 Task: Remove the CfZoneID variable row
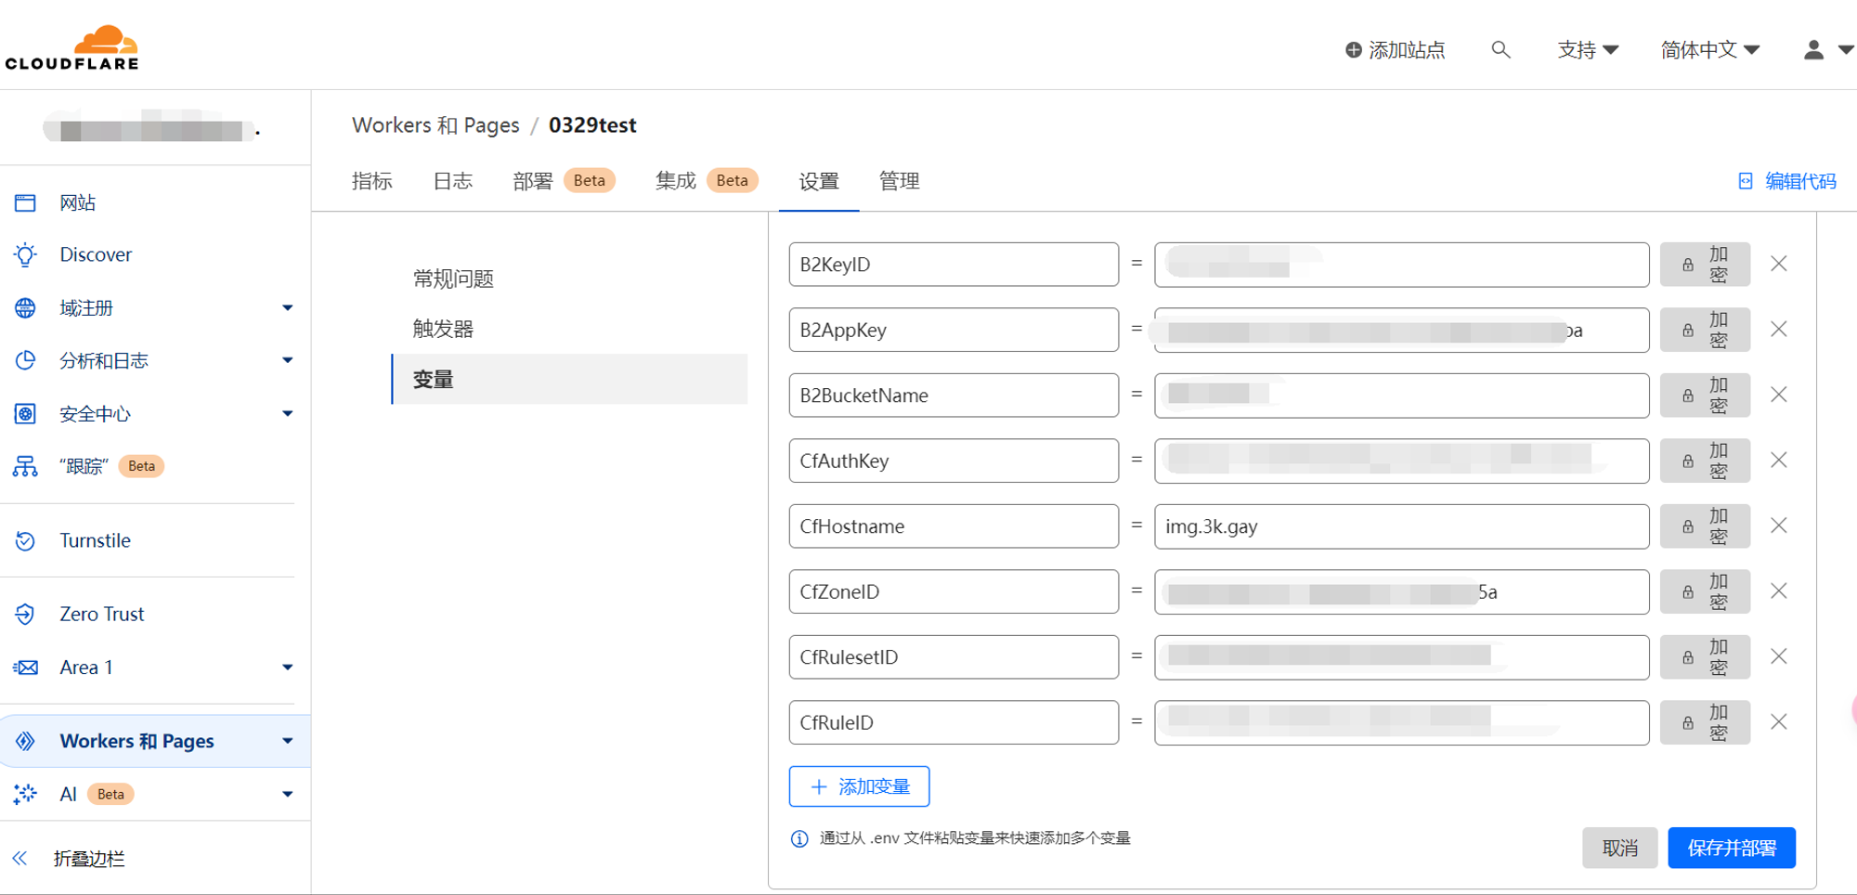point(1779,590)
